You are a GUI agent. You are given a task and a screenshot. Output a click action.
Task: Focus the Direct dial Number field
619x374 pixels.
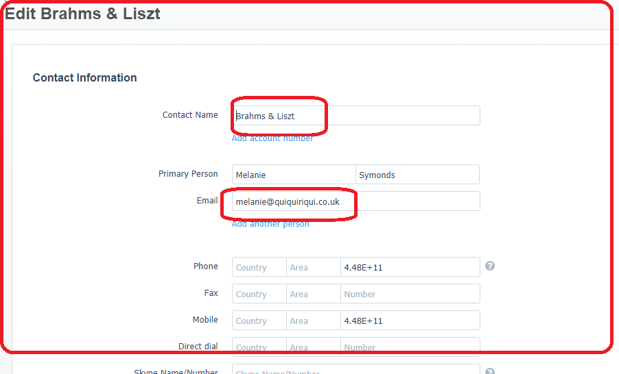[x=410, y=347]
